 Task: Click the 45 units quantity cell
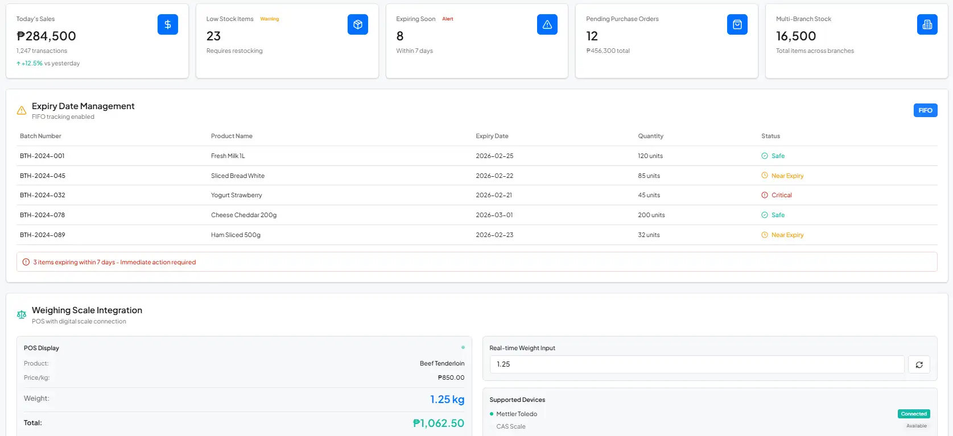tap(649, 195)
